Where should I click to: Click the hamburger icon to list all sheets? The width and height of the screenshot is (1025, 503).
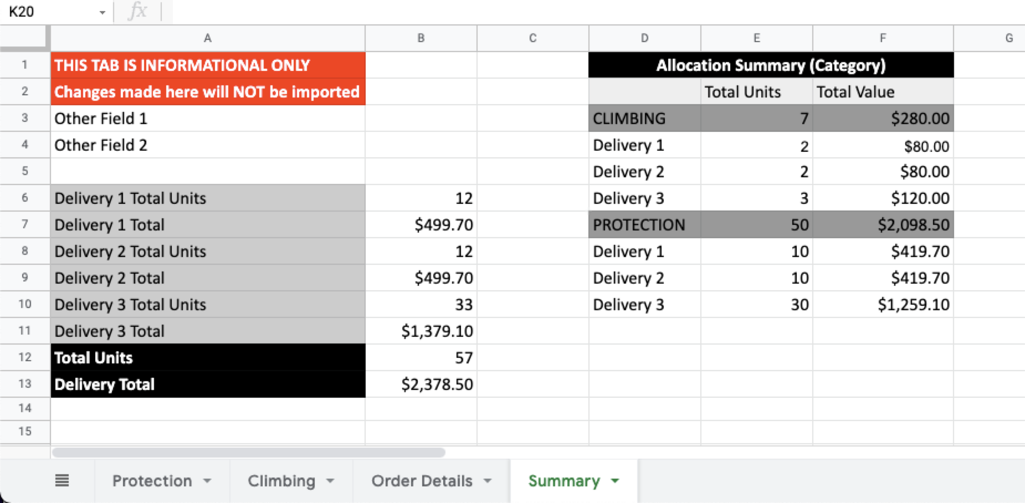pyautogui.click(x=62, y=481)
